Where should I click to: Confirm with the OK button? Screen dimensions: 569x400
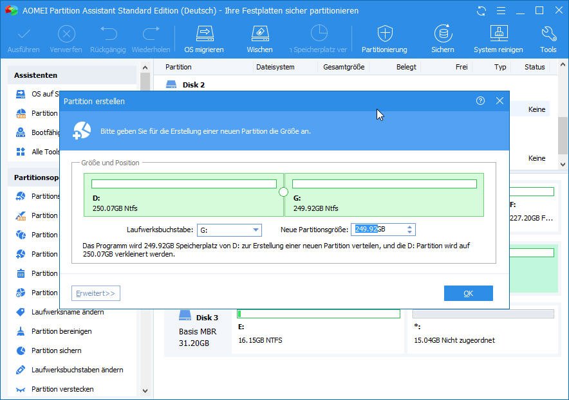point(469,293)
